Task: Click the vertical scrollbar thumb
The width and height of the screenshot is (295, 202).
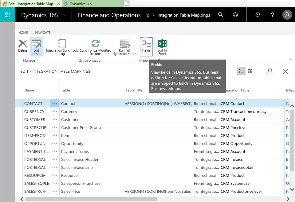Action: pos(292,140)
